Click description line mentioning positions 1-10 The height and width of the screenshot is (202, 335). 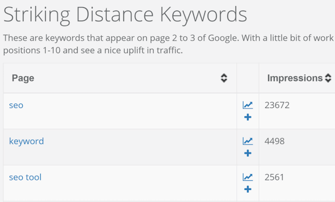(93, 51)
